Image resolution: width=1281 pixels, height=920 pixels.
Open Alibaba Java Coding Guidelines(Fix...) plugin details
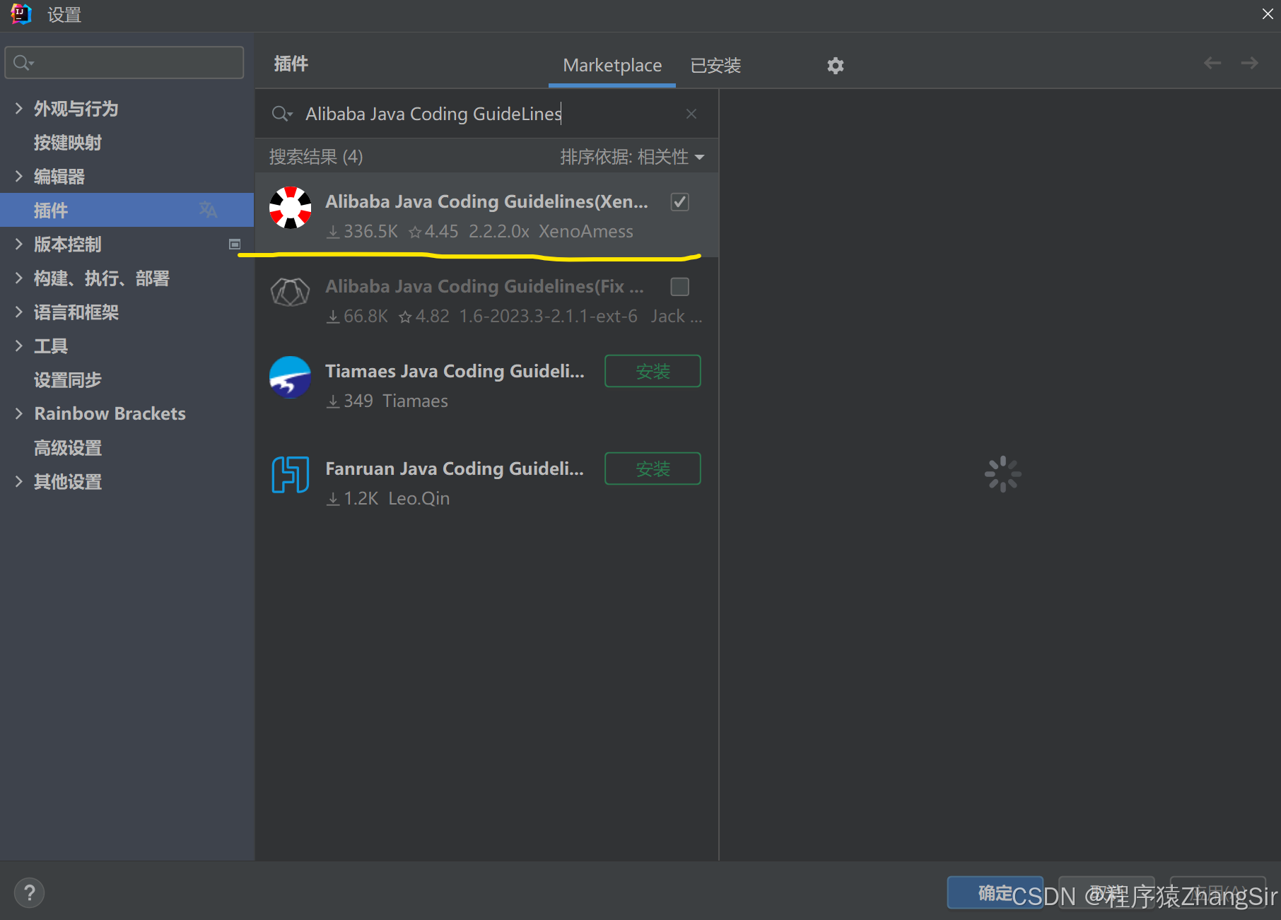click(x=484, y=286)
